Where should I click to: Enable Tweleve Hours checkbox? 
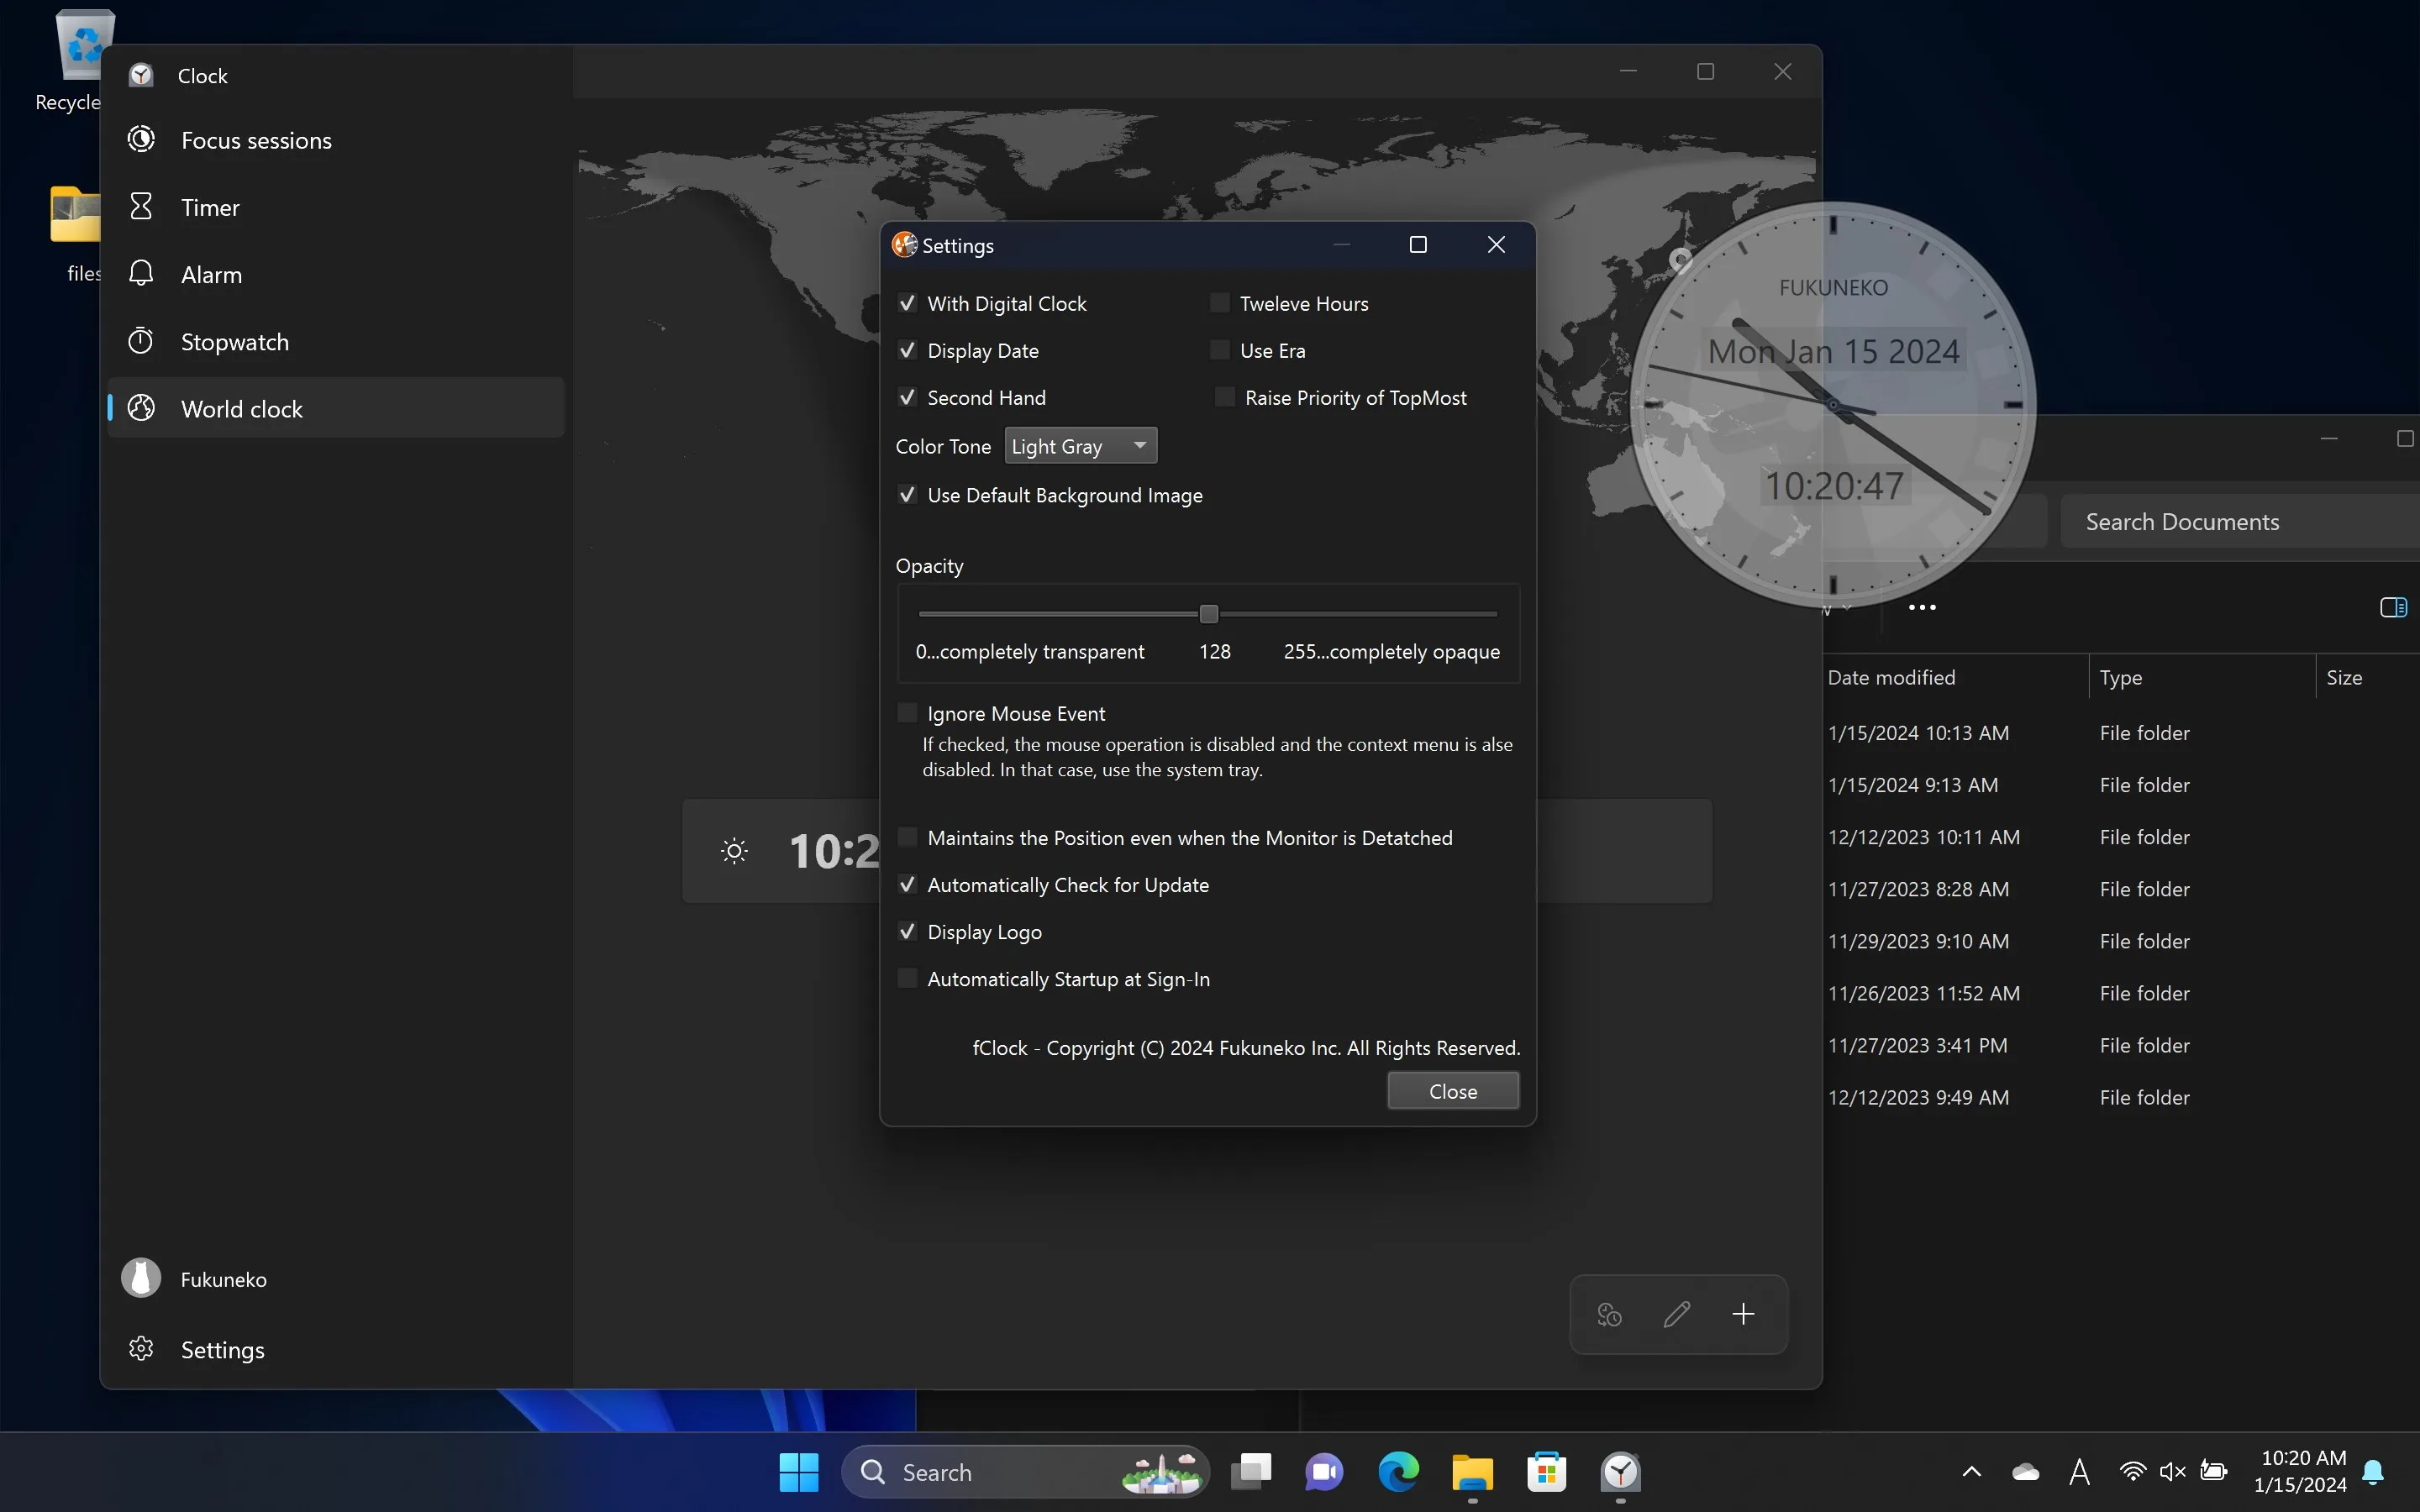(x=1220, y=303)
